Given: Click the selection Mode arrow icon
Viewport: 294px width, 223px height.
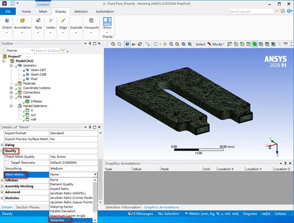Looking at the screenshot, I should point(209,44).
